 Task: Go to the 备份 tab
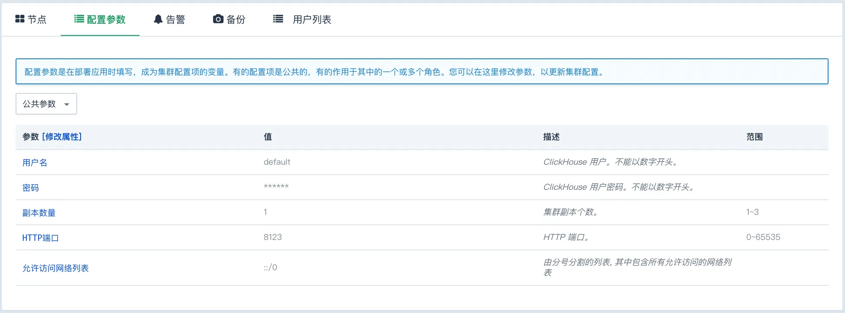click(x=235, y=19)
